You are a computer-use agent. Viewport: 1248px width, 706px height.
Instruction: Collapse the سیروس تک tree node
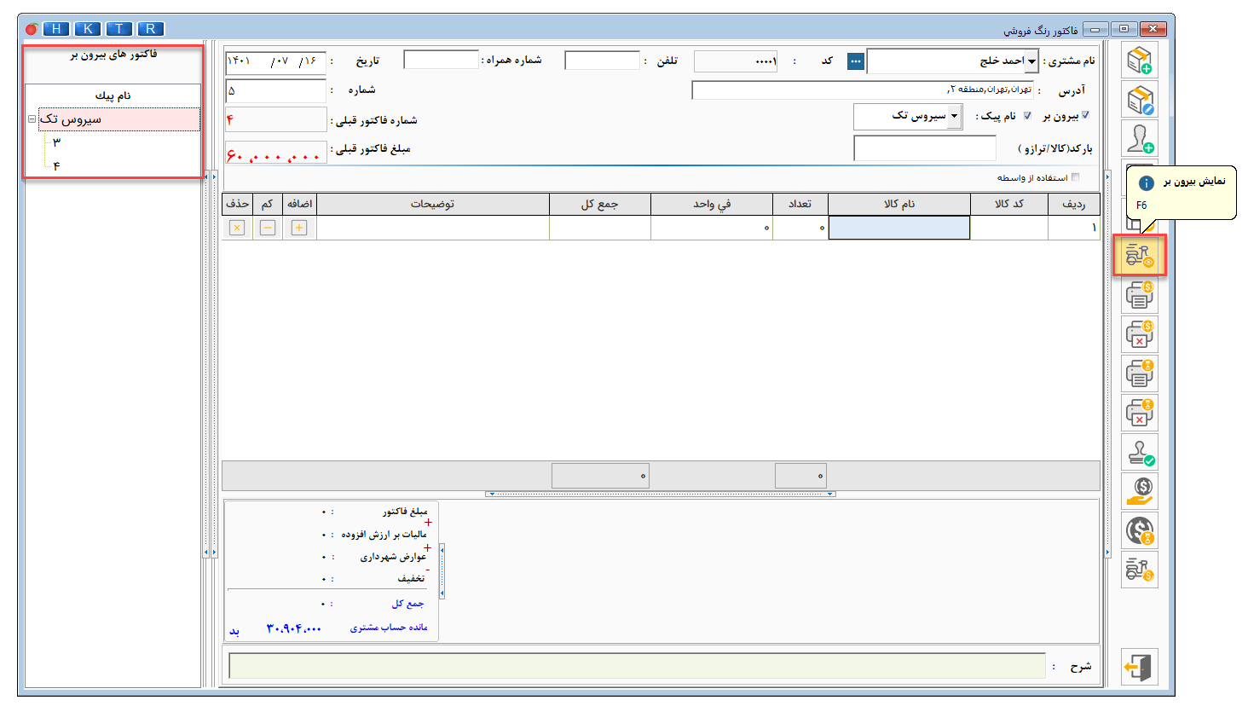pyautogui.click(x=32, y=119)
